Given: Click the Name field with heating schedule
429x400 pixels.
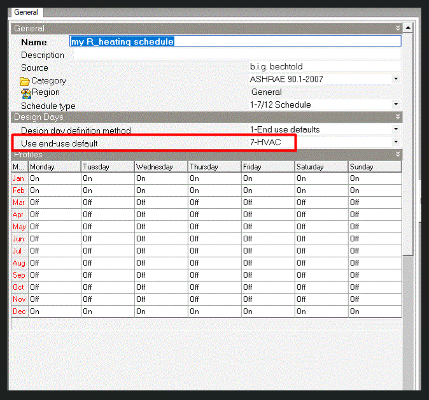Looking at the screenshot, I should 236,41.
